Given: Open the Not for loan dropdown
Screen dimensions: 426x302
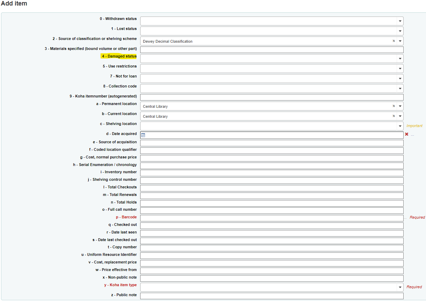Looking at the screenshot, I should coord(400,79).
